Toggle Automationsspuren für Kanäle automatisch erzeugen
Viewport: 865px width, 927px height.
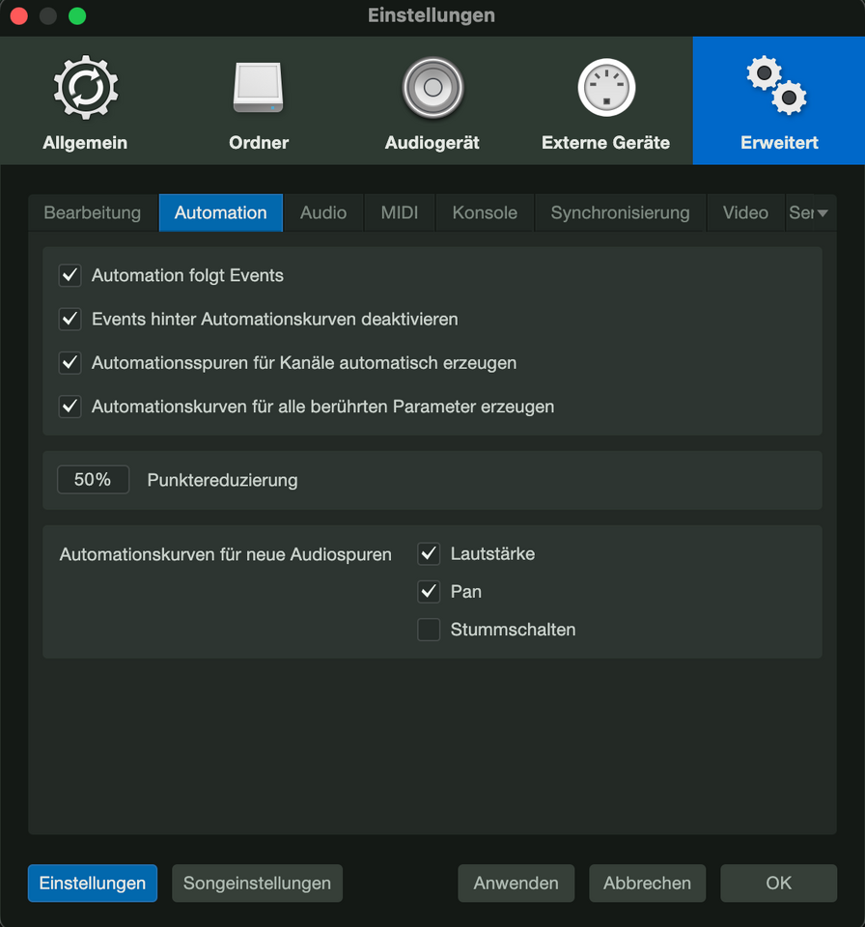[70, 363]
